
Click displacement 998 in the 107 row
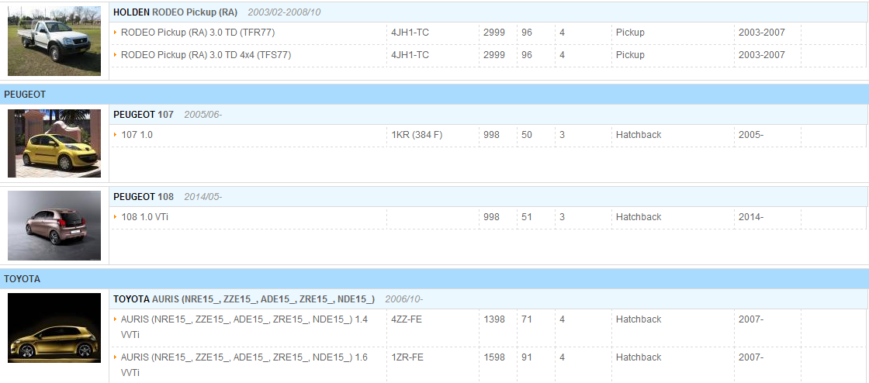[x=492, y=134]
